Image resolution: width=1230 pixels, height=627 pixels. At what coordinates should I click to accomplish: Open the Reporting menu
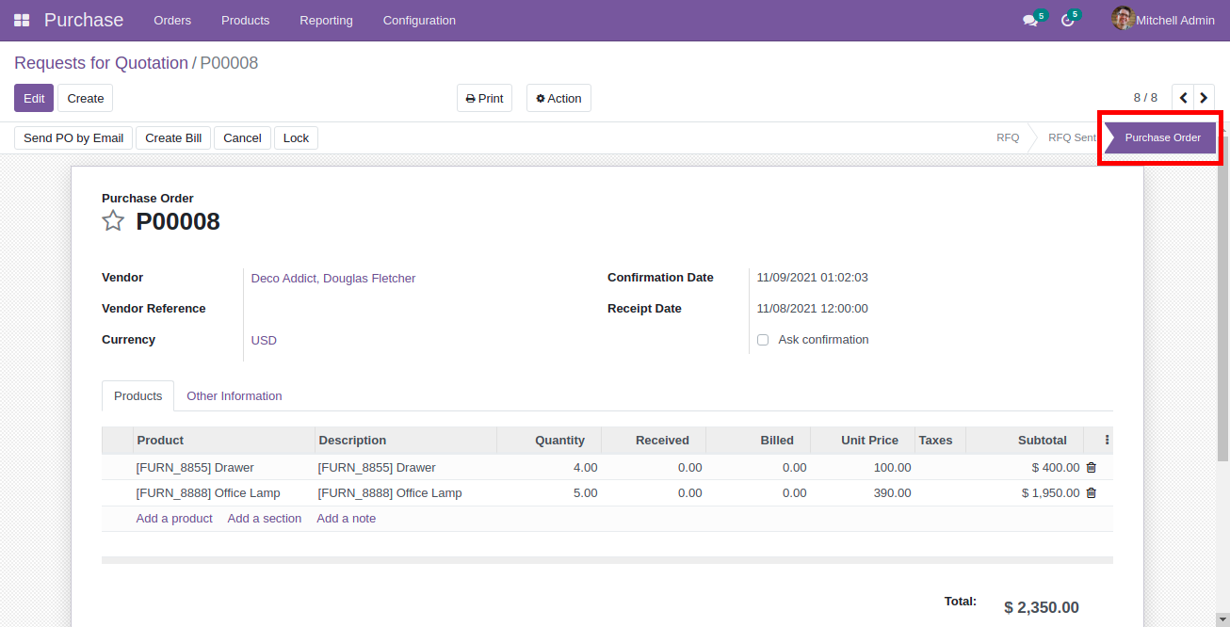tap(326, 20)
